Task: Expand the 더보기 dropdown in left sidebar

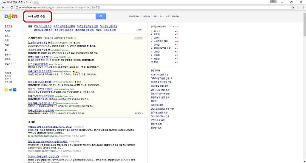Action: (x=8, y=64)
